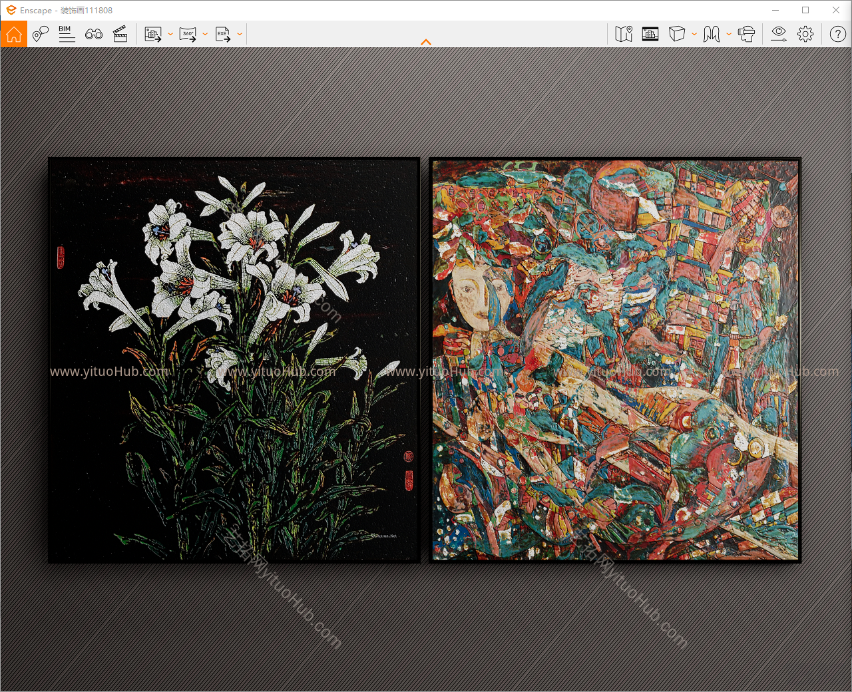The image size is (852, 692).
Task: Minimize the Enscape window
Action: click(x=775, y=10)
